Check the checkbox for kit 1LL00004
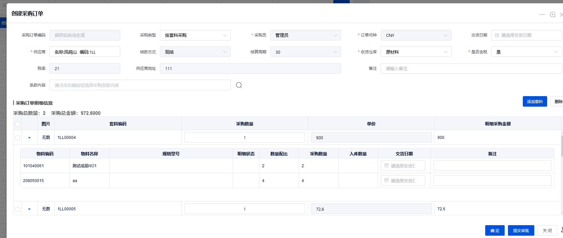Screen dimensions: 563x238 tap(17, 138)
